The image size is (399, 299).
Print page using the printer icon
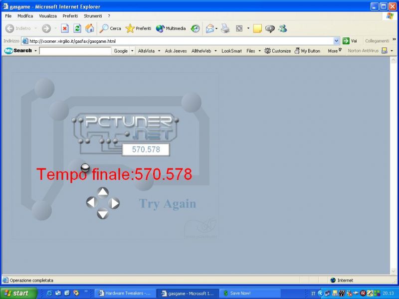tap(225, 28)
